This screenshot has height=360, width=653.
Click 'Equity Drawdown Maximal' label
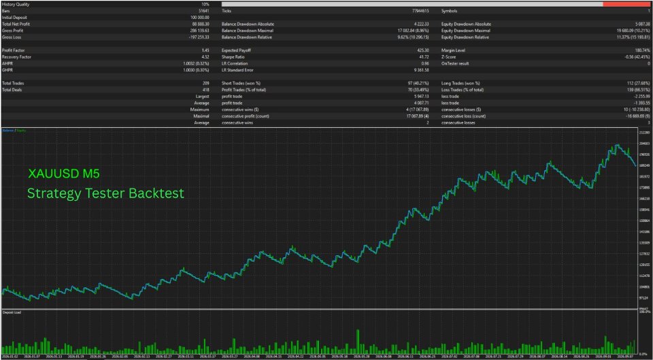465,31
